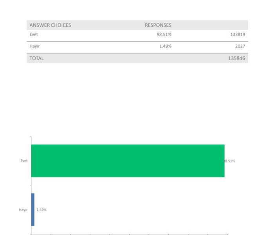Click the chart's vertical axis line
The image size is (258, 235).
[x=31, y=184]
